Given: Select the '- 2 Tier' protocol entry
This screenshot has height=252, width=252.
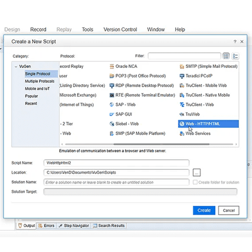Looking at the screenshot, I should (66, 124).
